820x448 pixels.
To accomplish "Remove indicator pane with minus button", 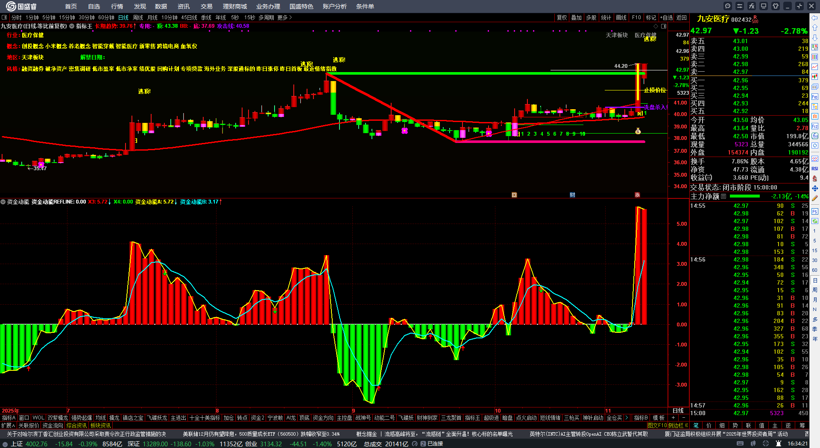I will [x=683, y=418].
